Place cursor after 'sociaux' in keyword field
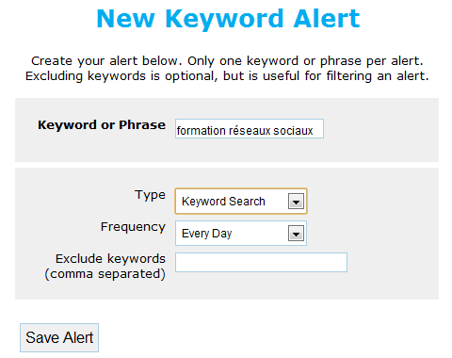This screenshot has height=358, width=452. point(315,131)
